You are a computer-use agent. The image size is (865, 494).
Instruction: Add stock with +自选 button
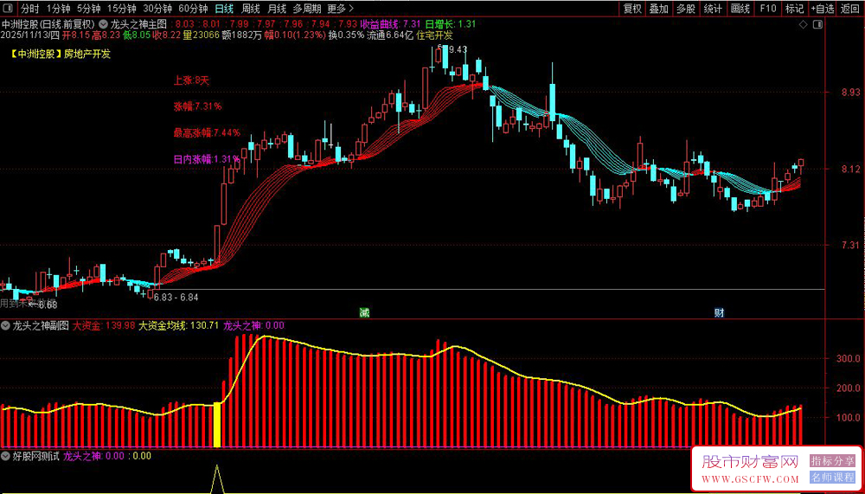[x=823, y=9]
